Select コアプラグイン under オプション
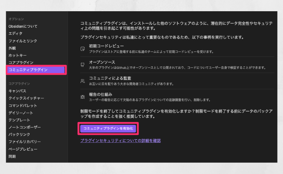 pyautogui.click(x=21, y=63)
